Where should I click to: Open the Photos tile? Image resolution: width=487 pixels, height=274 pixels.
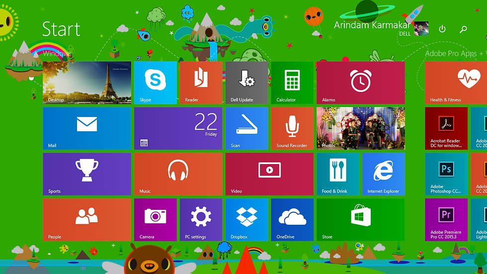pos(361,128)
